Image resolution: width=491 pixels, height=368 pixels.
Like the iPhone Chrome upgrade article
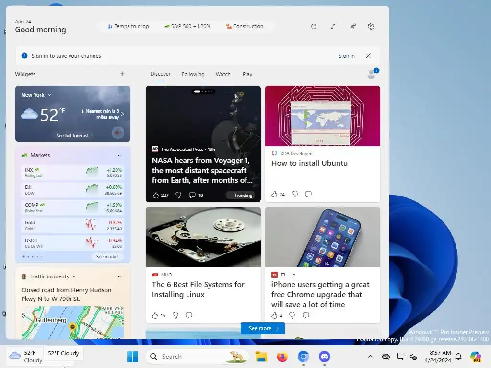click(x=274, y=315)
